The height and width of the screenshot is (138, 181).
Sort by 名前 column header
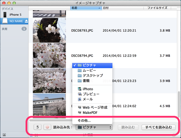pos(86,8)
